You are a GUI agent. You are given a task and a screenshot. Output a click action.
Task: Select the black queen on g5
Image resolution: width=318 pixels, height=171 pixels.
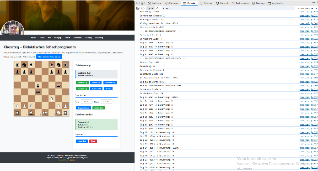(x=59, y=86)
